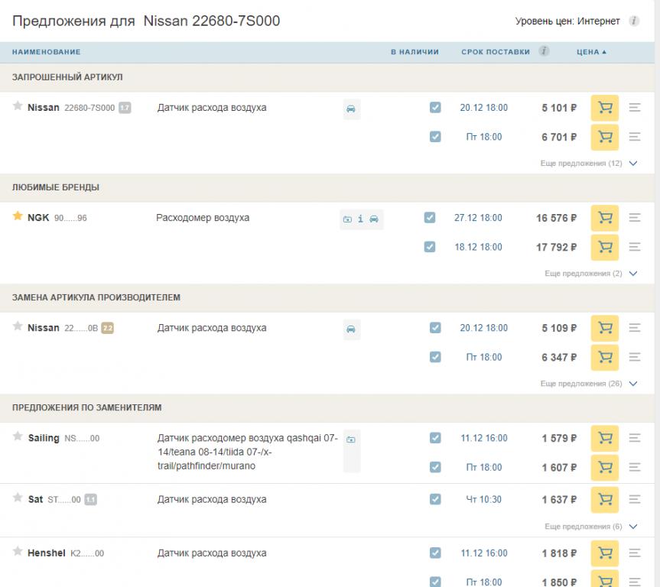Click the car icon in the NGK row

[x=374, y=219]
